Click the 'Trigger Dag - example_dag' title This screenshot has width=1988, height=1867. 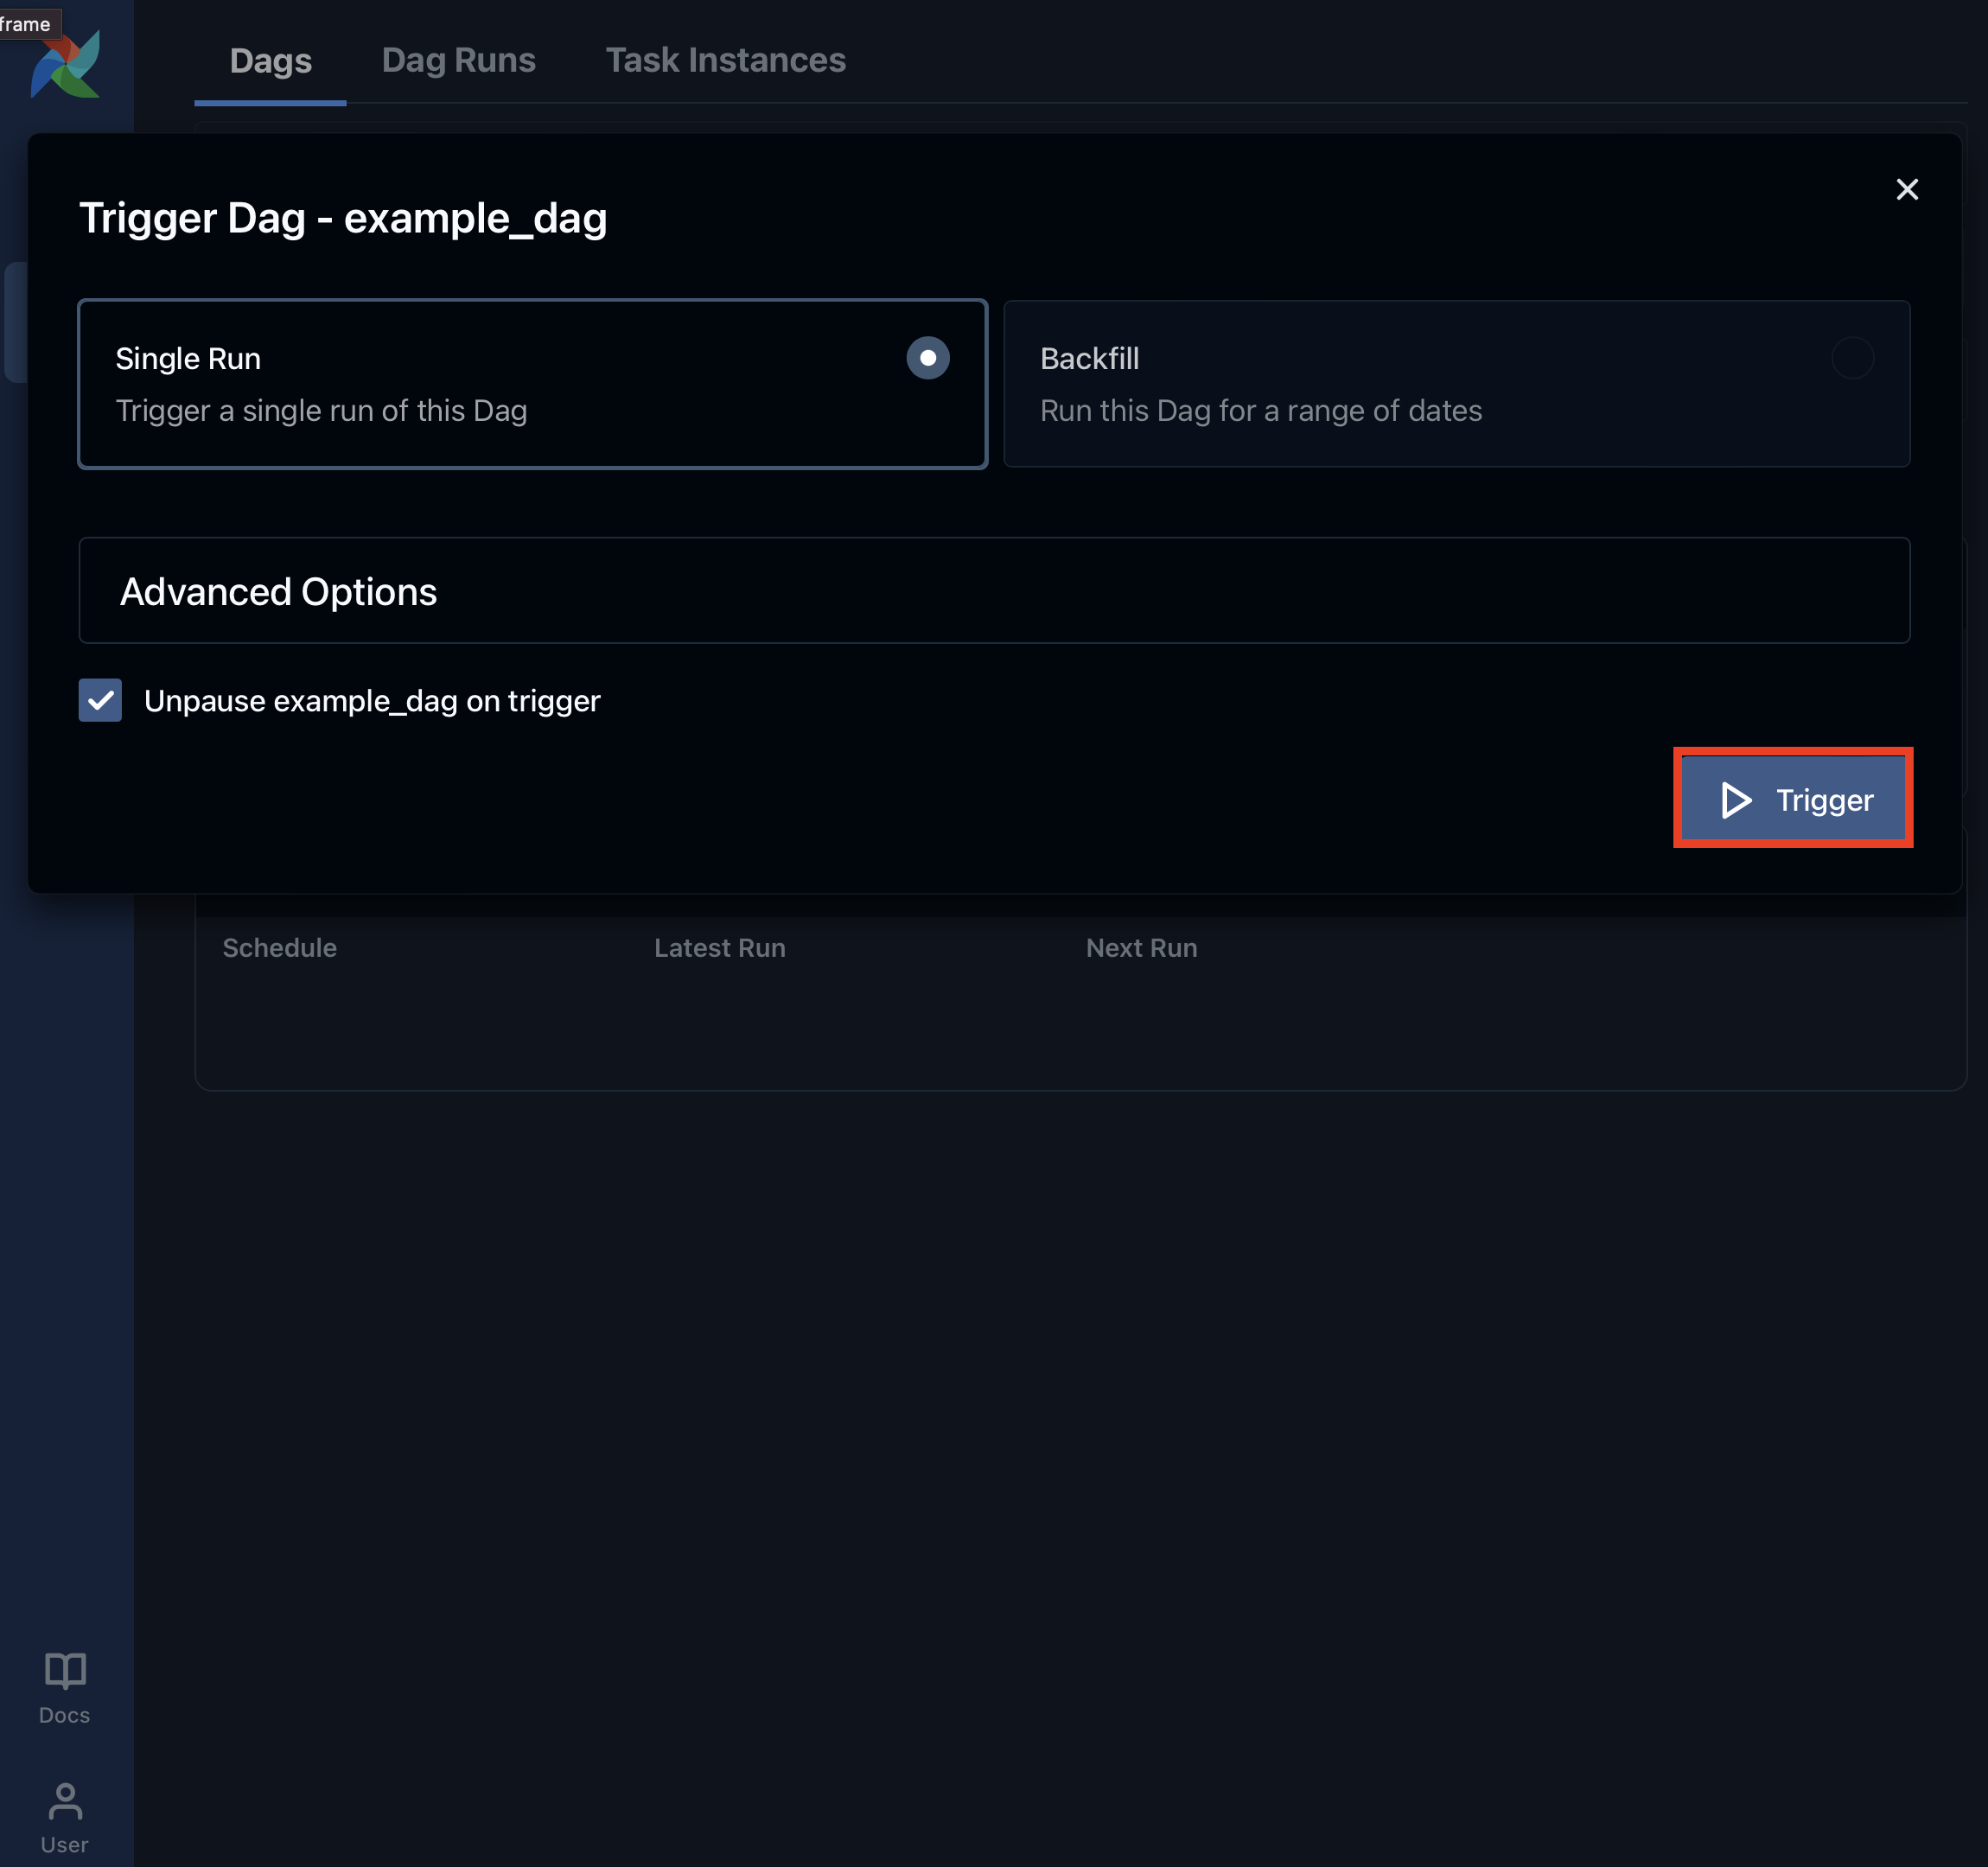[x=343, y=218]
